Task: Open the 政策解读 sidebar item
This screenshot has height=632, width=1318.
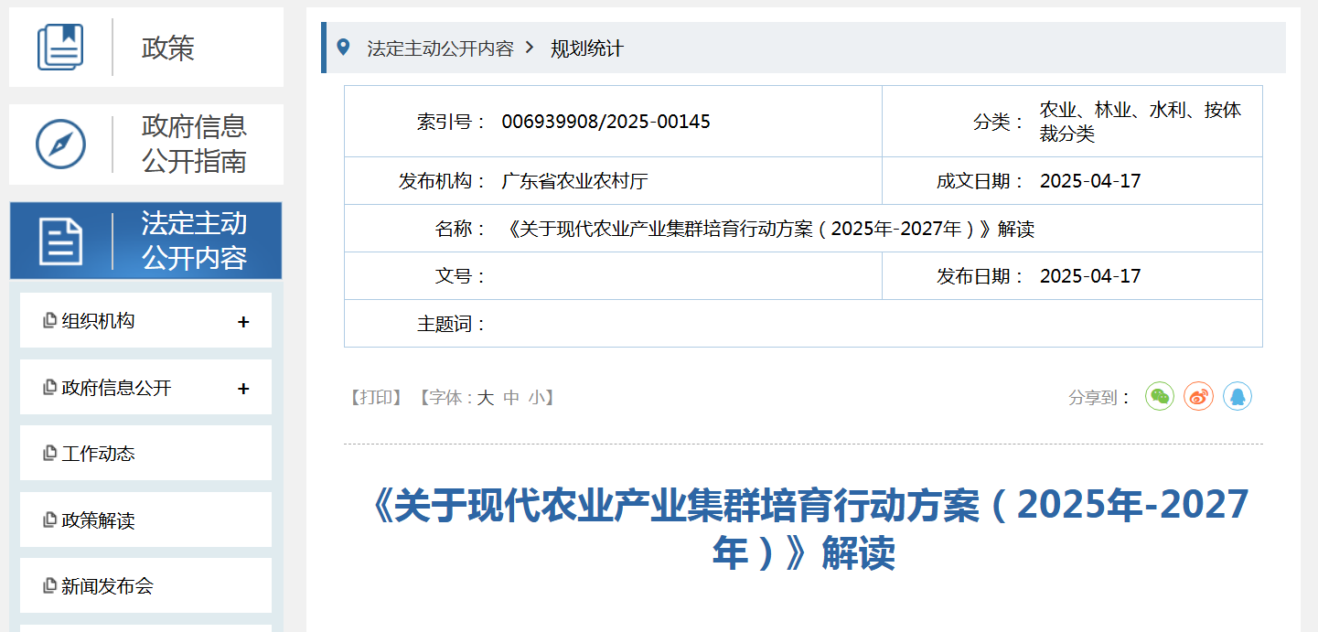Action: [x=98, y=520]
